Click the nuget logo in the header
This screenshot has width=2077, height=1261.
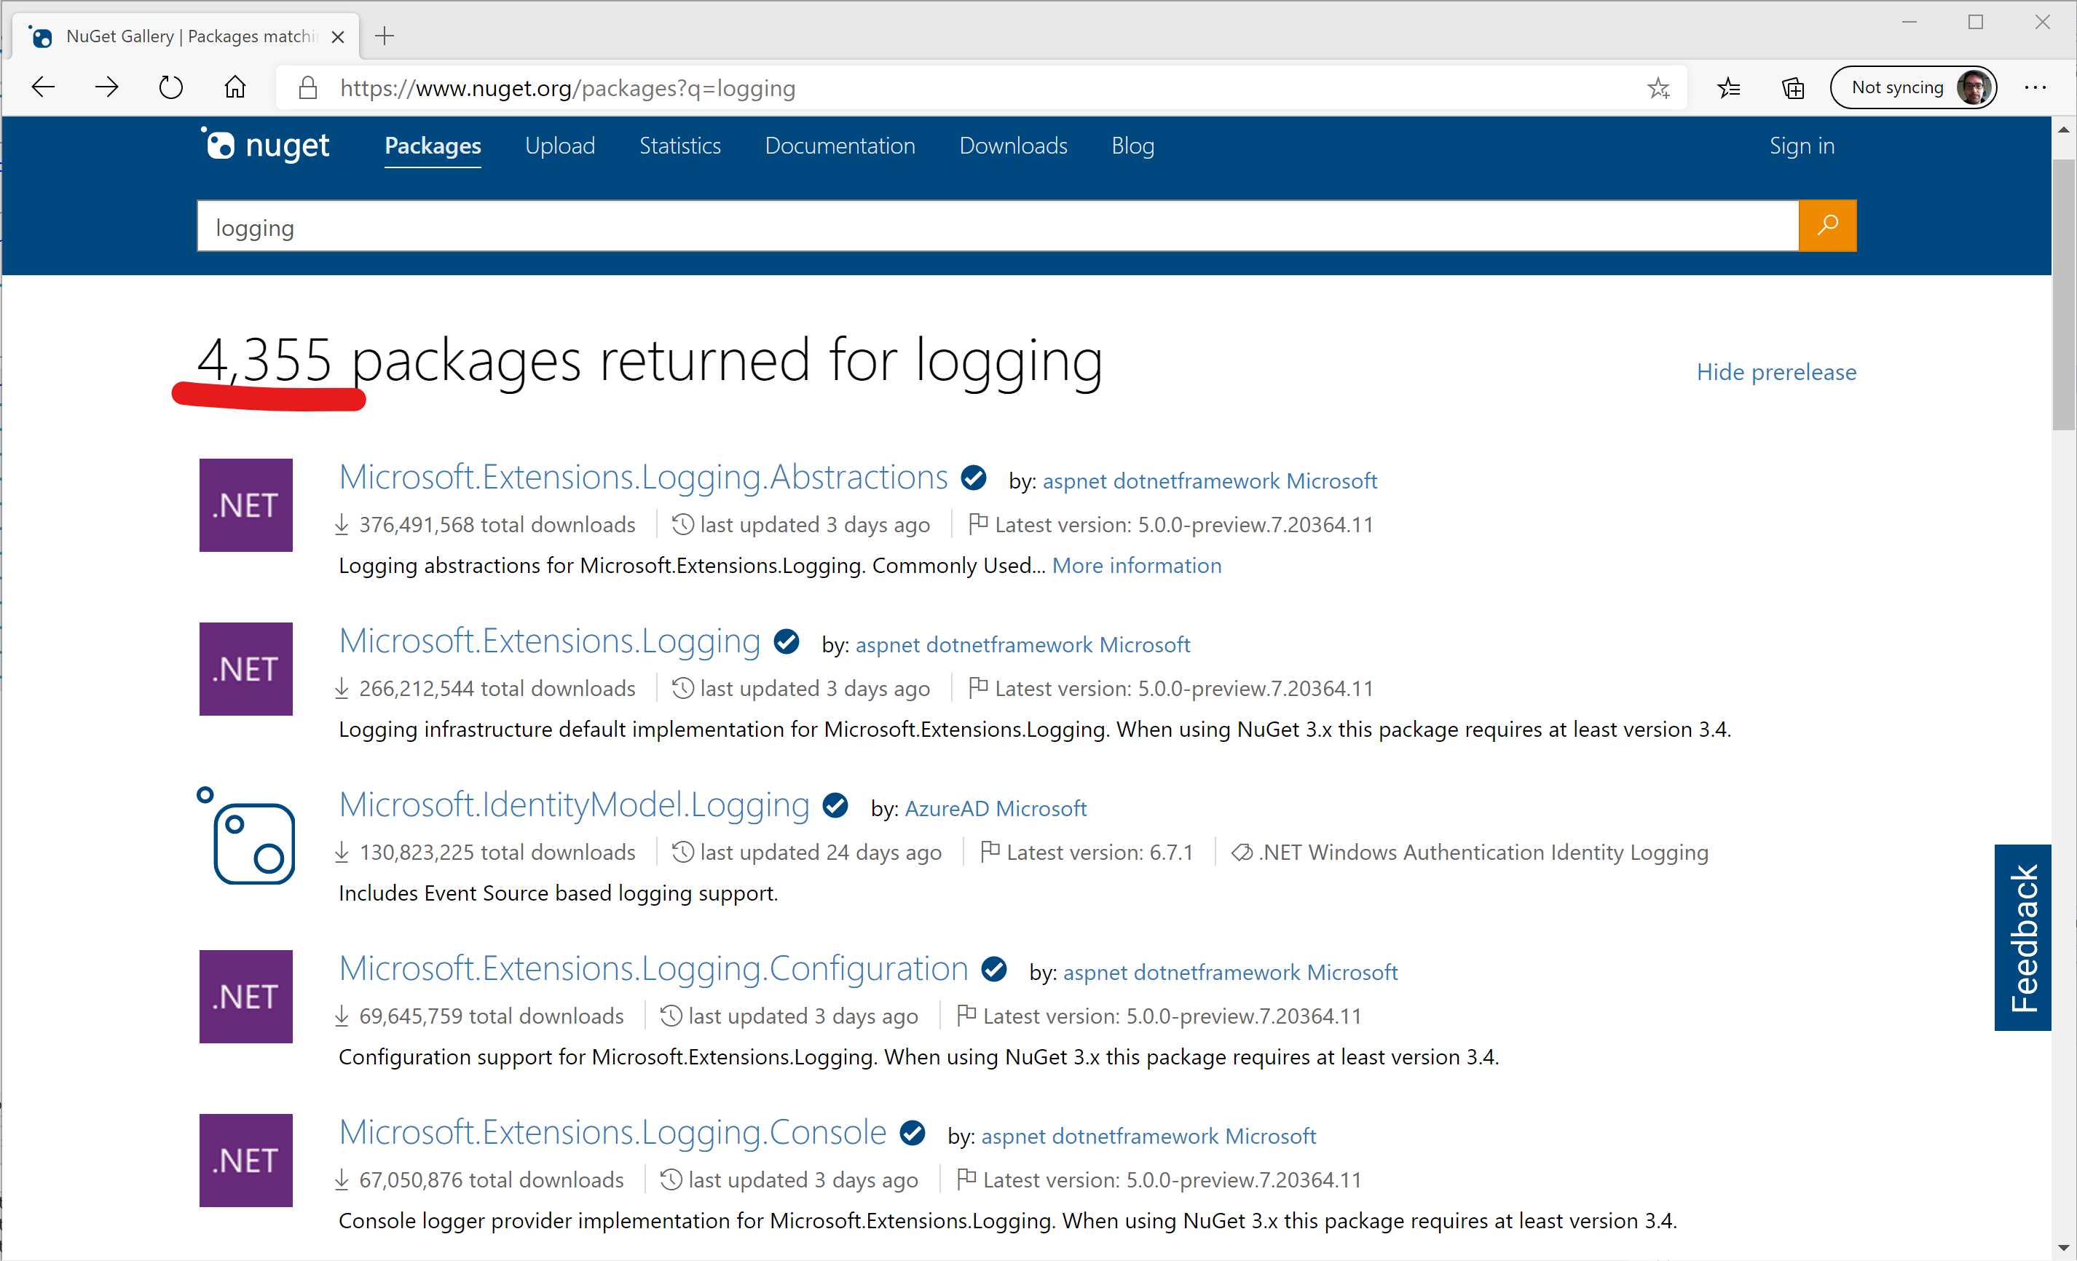264,145
